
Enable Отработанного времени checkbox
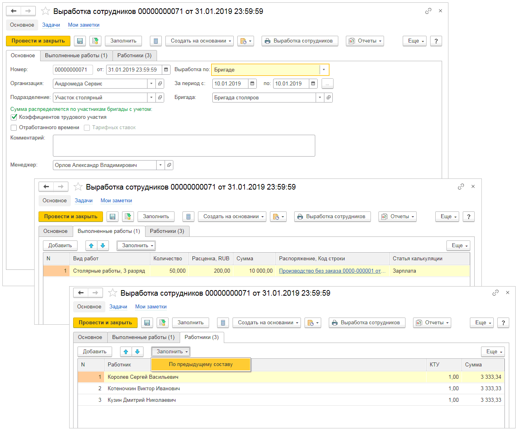[14, 128]
